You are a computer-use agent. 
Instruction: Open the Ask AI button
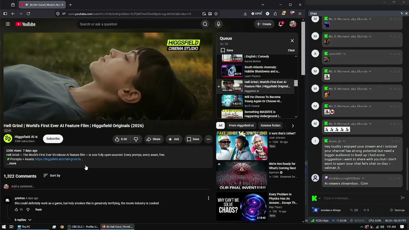coord(174,139)
